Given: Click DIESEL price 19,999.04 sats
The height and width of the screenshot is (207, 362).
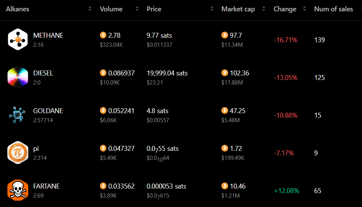Looking at the screenshot, I should tap(167, 73).
